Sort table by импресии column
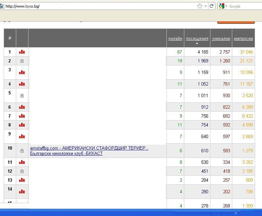Screen dimensions: 262x216 (x=243, y=38)
